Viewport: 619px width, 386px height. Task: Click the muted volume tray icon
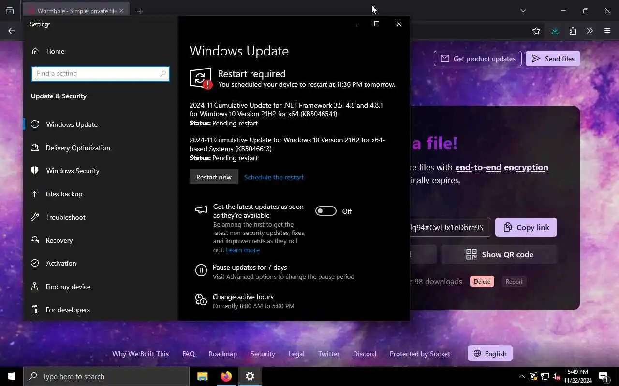tap(557, 376)
